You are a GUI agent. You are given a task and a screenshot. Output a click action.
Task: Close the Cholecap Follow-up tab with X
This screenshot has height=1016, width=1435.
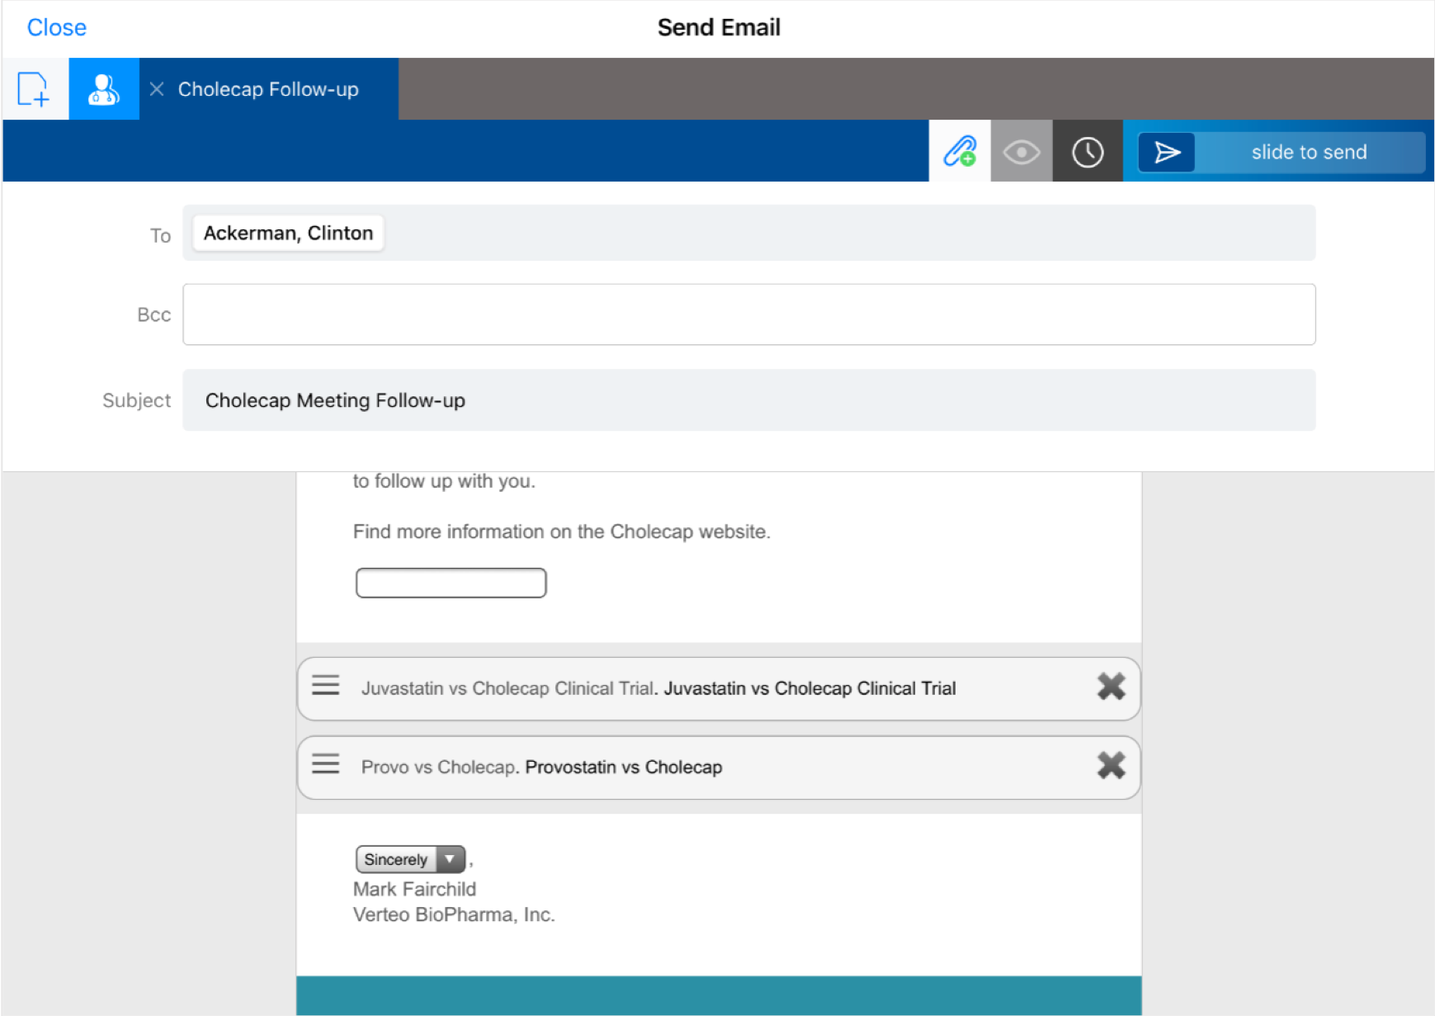pyautogui.click(x=157, y=89)
